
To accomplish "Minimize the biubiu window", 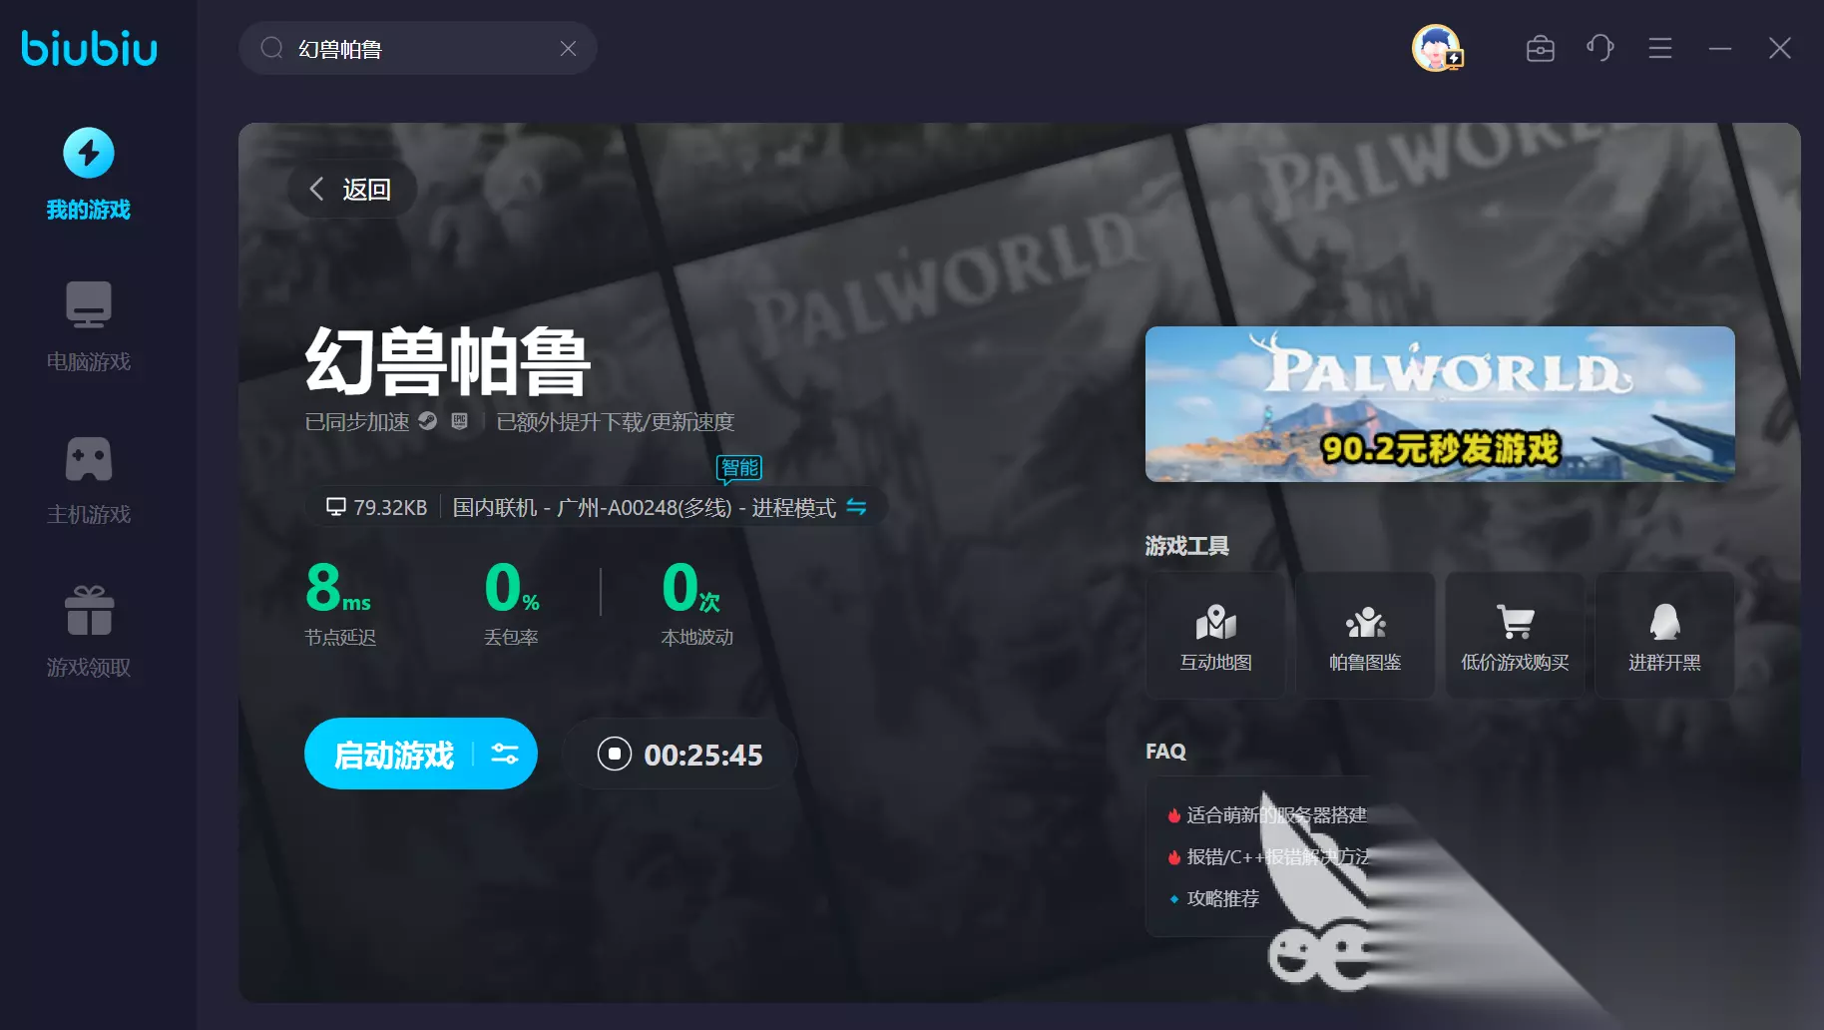I will (1720, 48).
